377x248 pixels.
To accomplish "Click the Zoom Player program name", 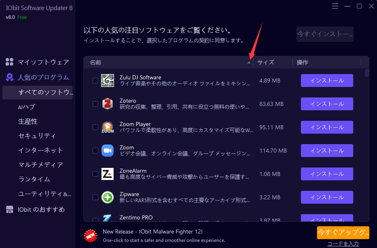I will 135,124.
